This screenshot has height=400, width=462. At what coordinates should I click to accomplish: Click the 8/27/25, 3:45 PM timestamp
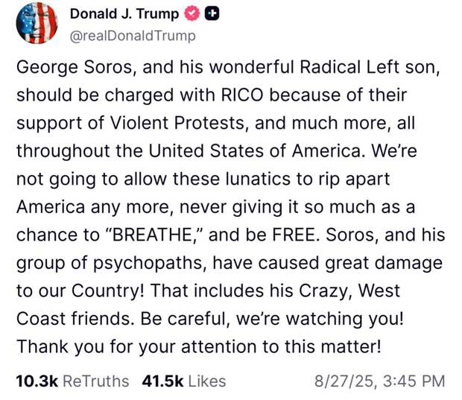379,381
